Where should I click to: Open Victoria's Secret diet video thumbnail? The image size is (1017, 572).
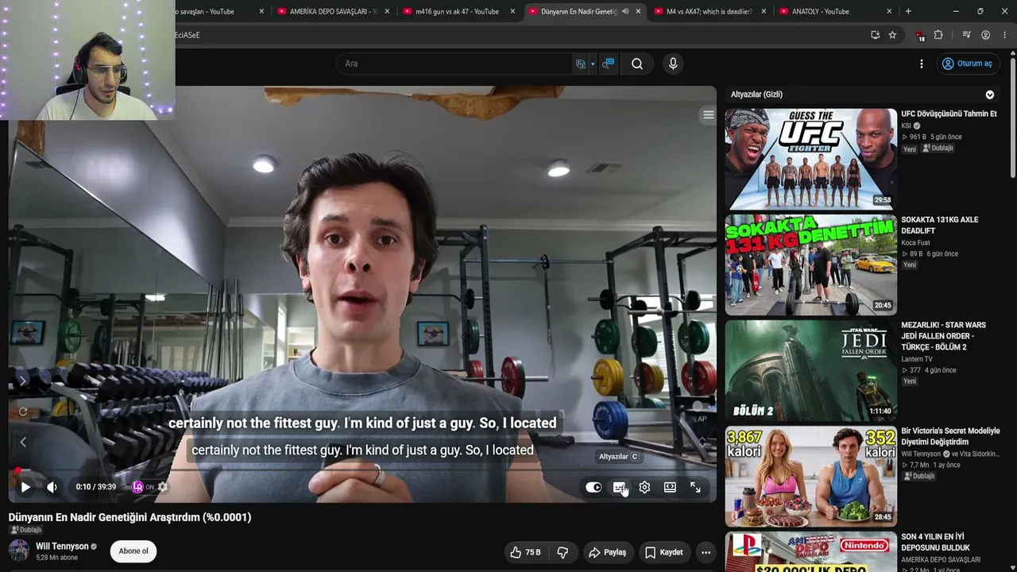(810, 475)
